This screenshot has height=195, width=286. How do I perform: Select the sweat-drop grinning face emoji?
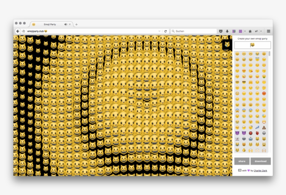(244, 59)
